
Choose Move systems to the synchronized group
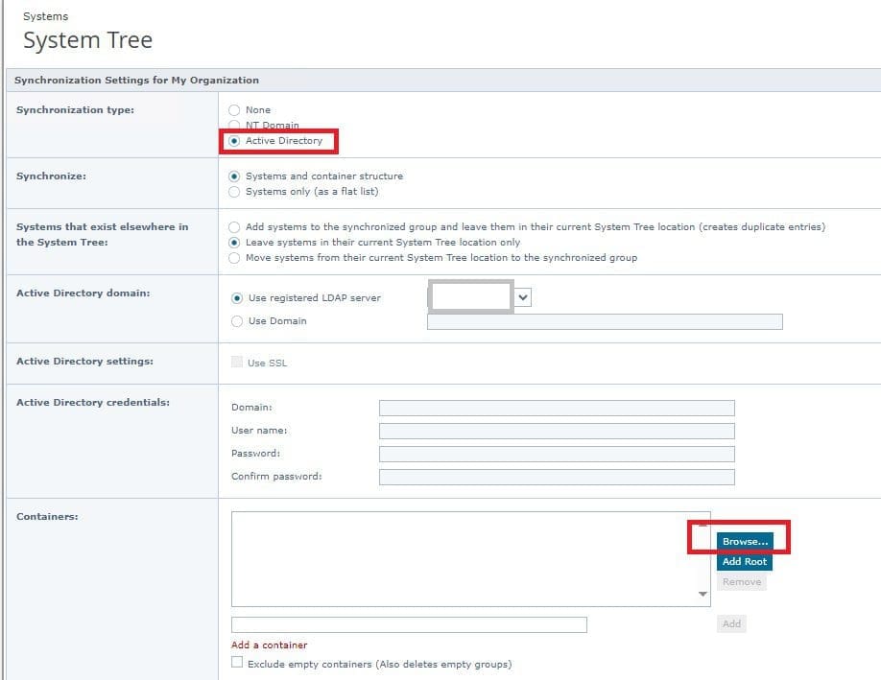click(234, 258)
